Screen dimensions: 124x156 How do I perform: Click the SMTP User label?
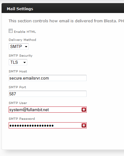pos(18,103)
